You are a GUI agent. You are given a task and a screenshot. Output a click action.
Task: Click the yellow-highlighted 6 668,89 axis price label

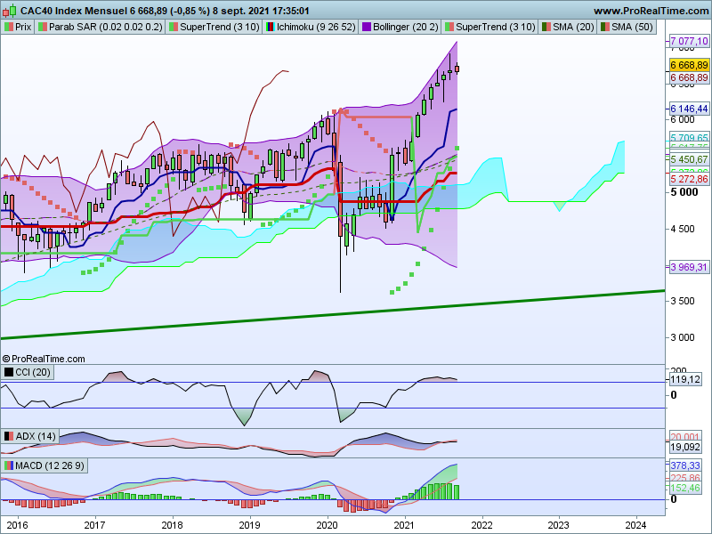[x=689, y=65]
